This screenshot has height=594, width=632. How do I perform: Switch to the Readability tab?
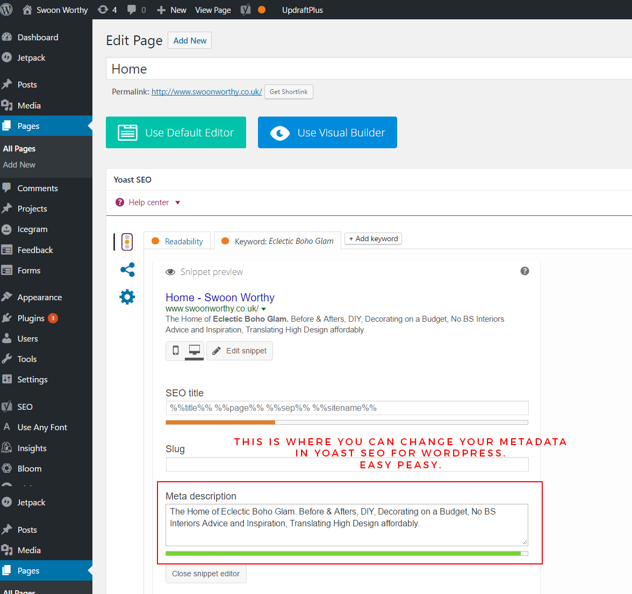pyautogui.click(x=178, y=241)
